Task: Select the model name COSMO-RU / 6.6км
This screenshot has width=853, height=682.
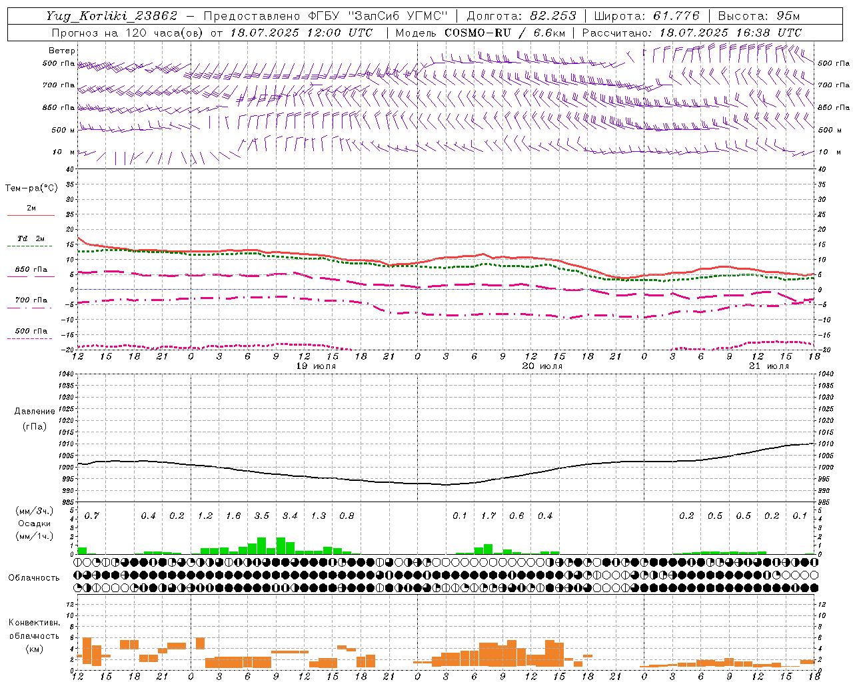Action: tap(505, 33)
